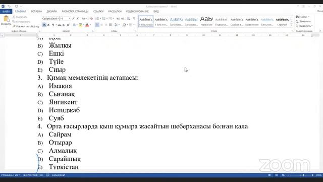Image resolution: width=323 pixels, height=182 pixels.
Task: Click the Sort (A-Z) icon
Action: pos(129,19)
